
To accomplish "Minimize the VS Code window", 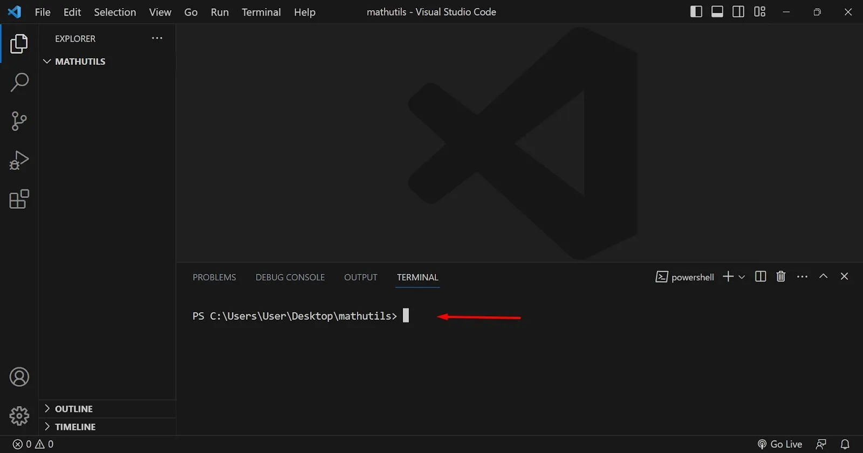I will pyautogui.click(x=786, y=12).
